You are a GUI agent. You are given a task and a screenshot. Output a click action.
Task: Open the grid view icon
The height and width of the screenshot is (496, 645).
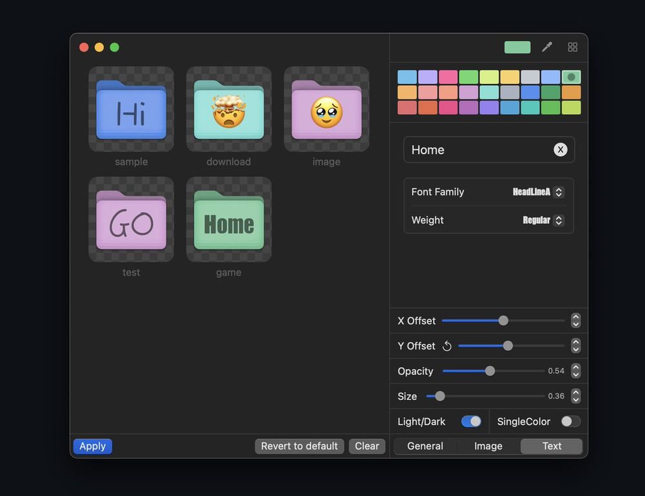(572, 47)
